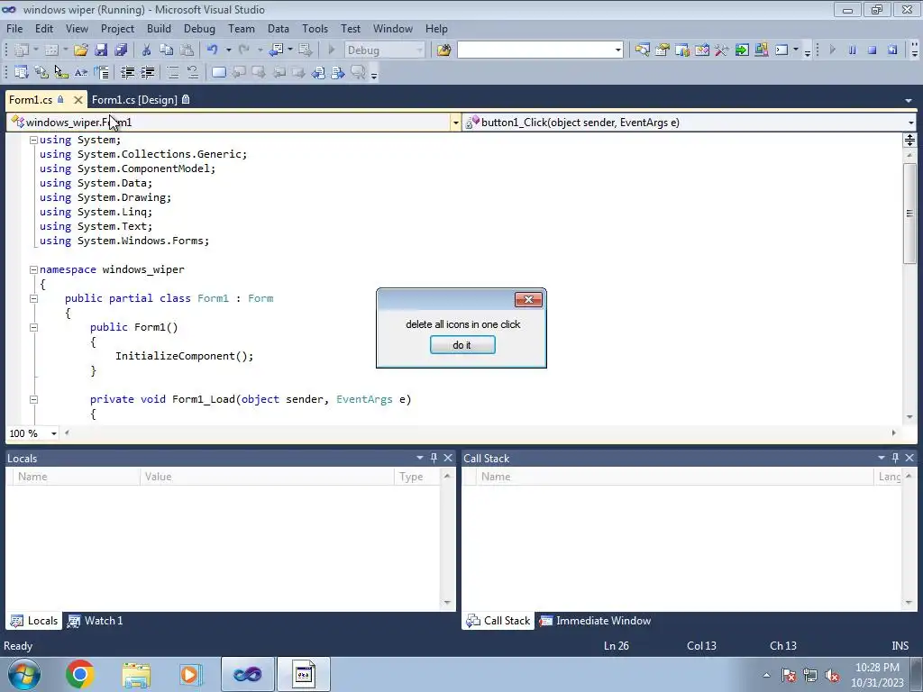Open Solution Explorer from the toolbar
Screen dimensions: 923x692
[x=642, y=50]
